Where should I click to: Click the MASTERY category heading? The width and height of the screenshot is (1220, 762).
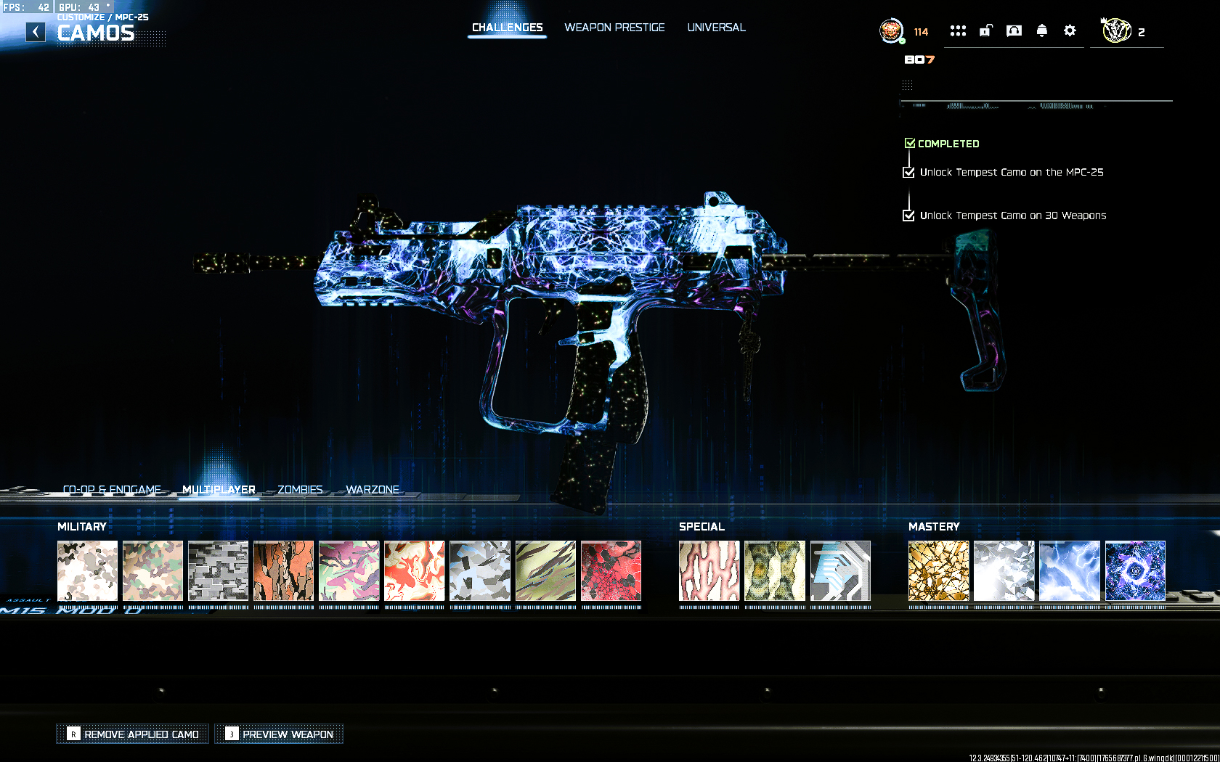(934, 527)
